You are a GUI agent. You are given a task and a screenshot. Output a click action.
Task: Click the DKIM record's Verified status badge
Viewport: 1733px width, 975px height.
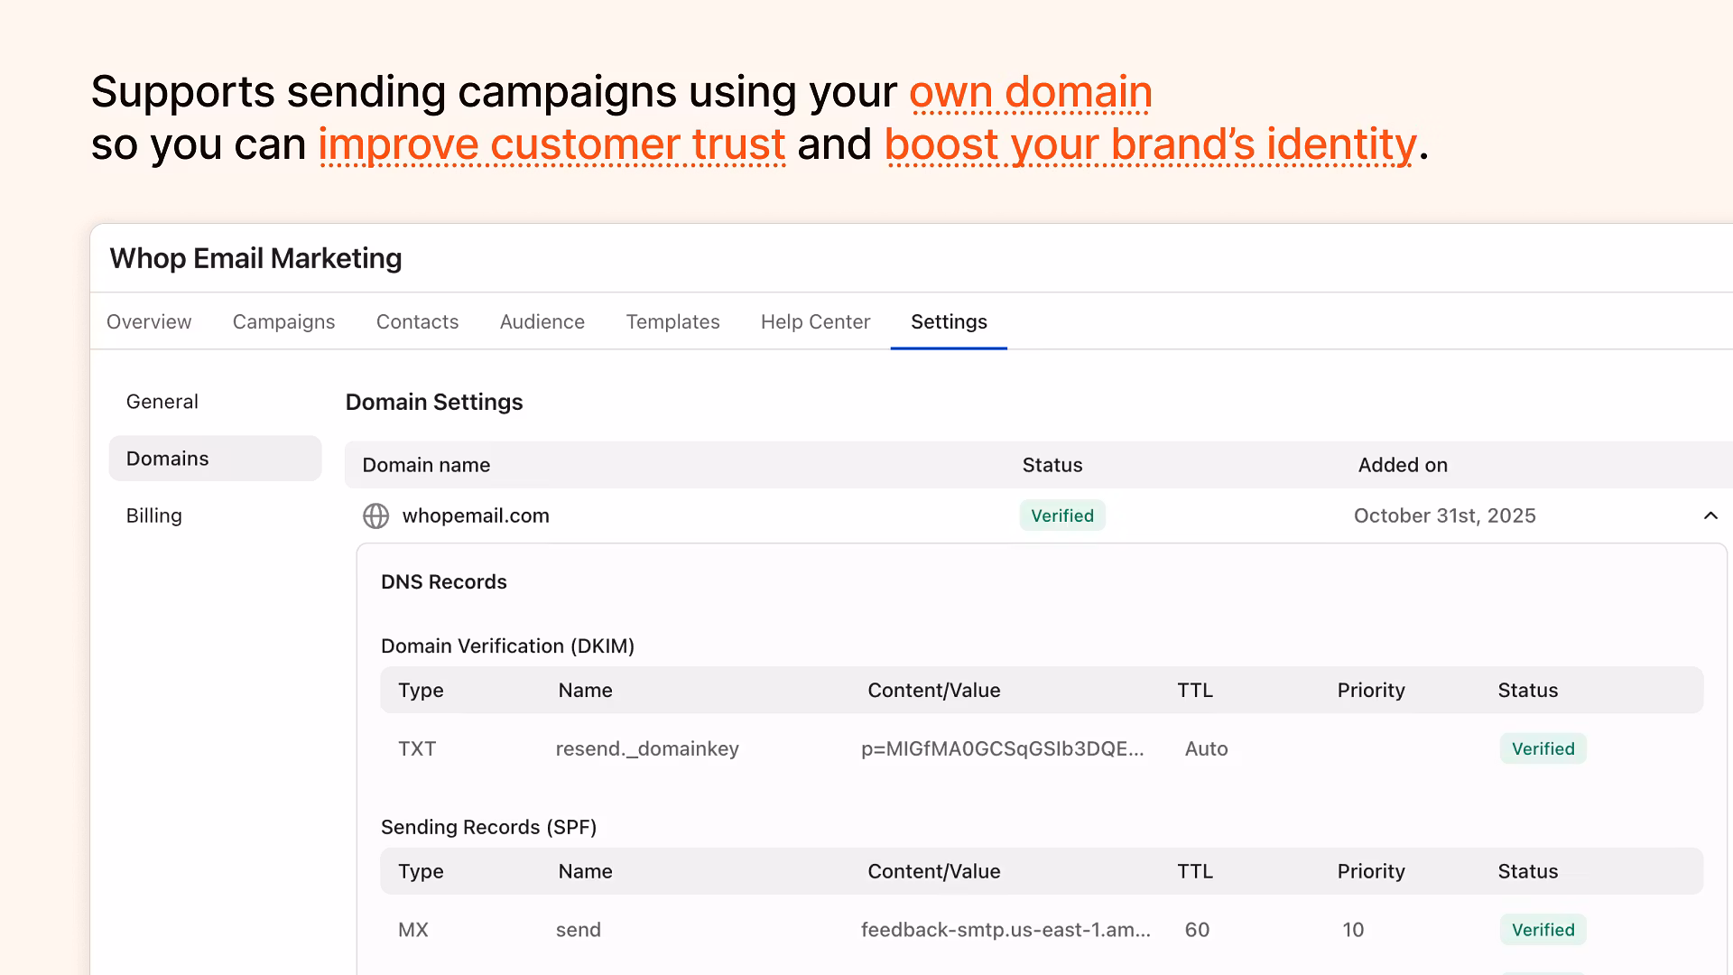[x=1542, y=748]
